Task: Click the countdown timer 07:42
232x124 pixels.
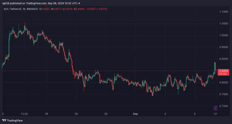Action: click(223, 74)
